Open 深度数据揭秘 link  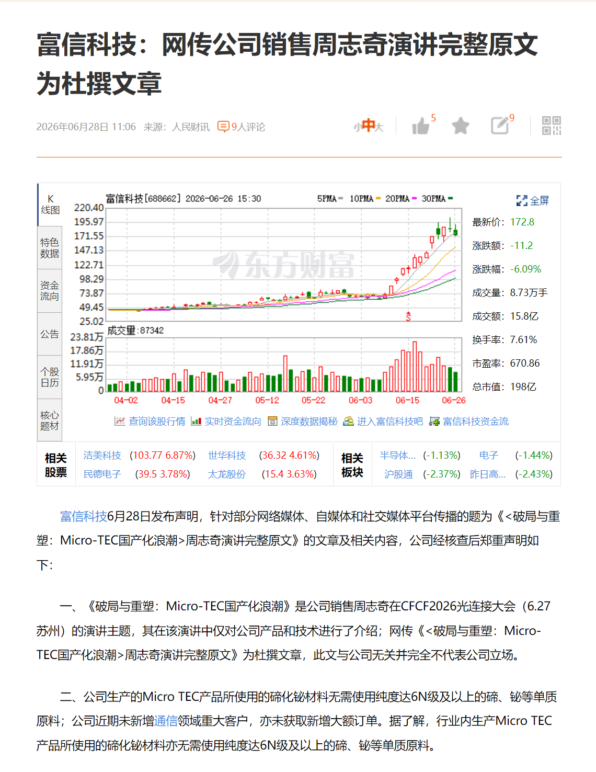tap(309, 421)
